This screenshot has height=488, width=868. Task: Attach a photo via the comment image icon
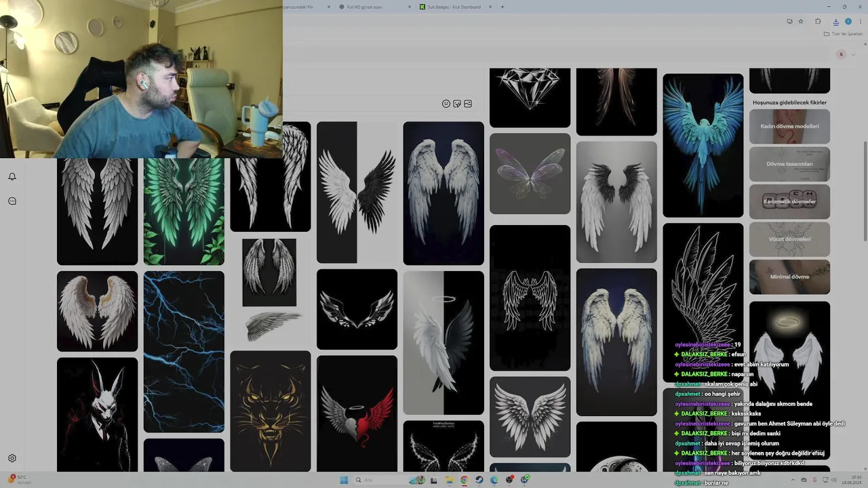(468, 104)
